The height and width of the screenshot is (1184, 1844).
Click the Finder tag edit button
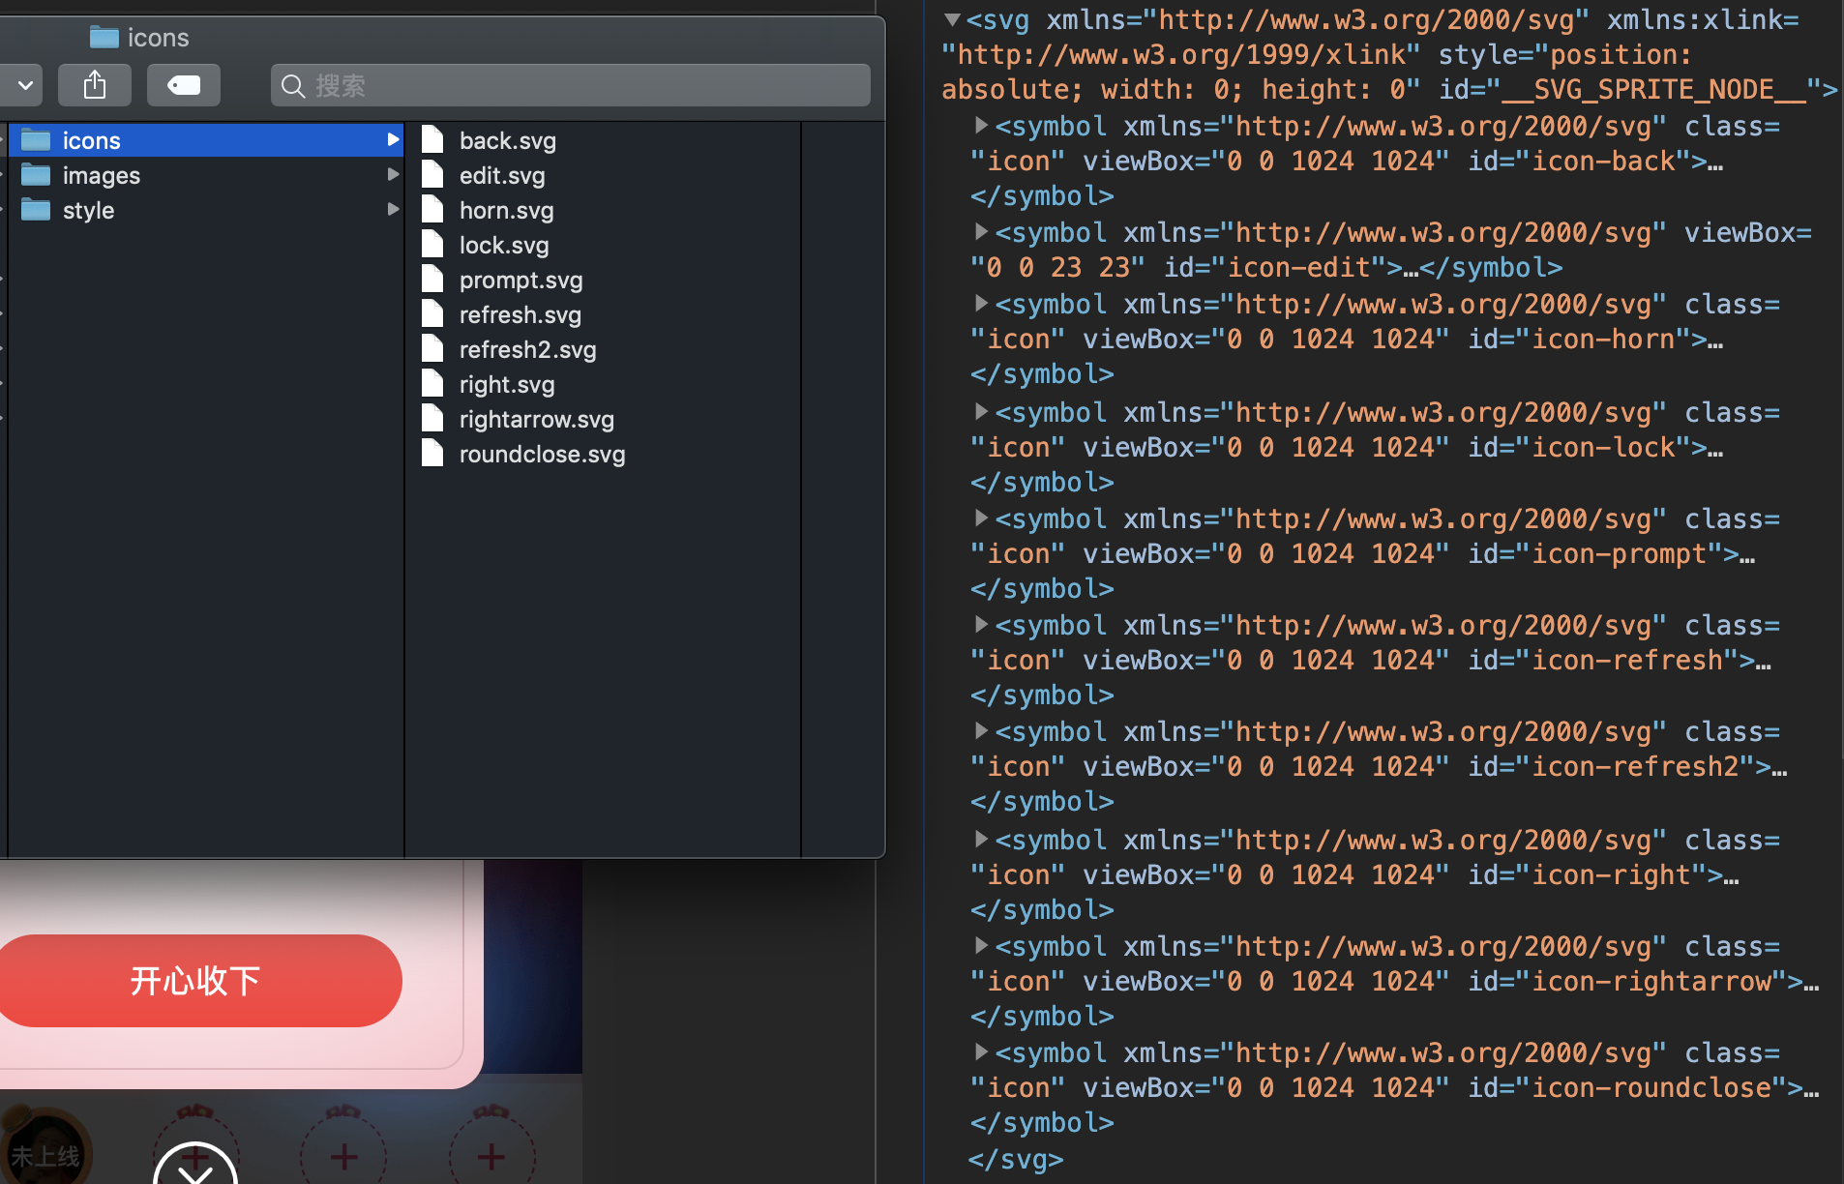pos(184,85)
